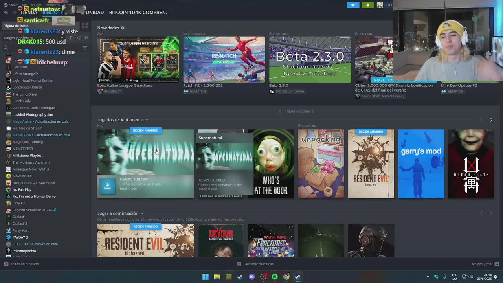Image resolution: width=503 pixels, height=283 pixels.
Task: Open Amigos y chat
Action: click(x=485, y=264)
